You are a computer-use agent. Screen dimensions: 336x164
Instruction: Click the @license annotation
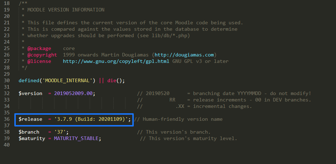[x=39, y=61]
